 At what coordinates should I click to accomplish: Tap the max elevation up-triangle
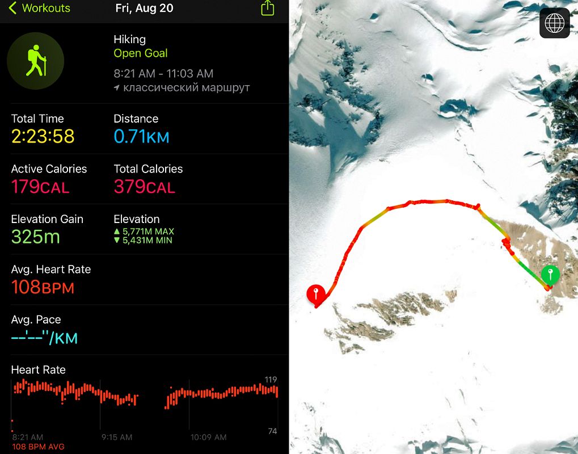[117, 232]
